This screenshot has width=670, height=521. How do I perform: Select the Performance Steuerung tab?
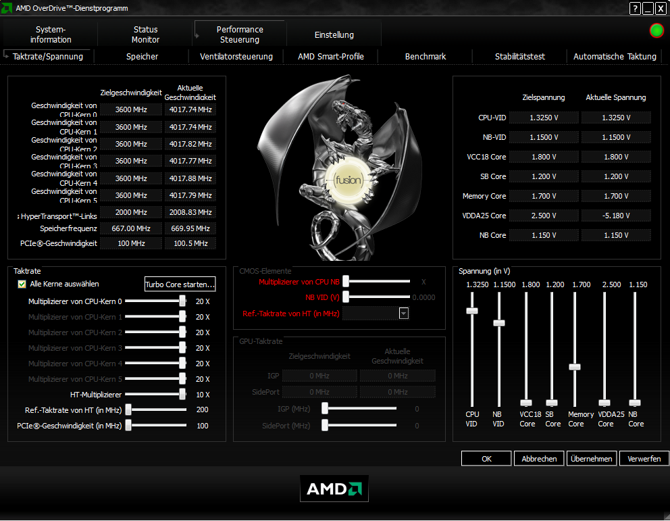pos(240,34)
